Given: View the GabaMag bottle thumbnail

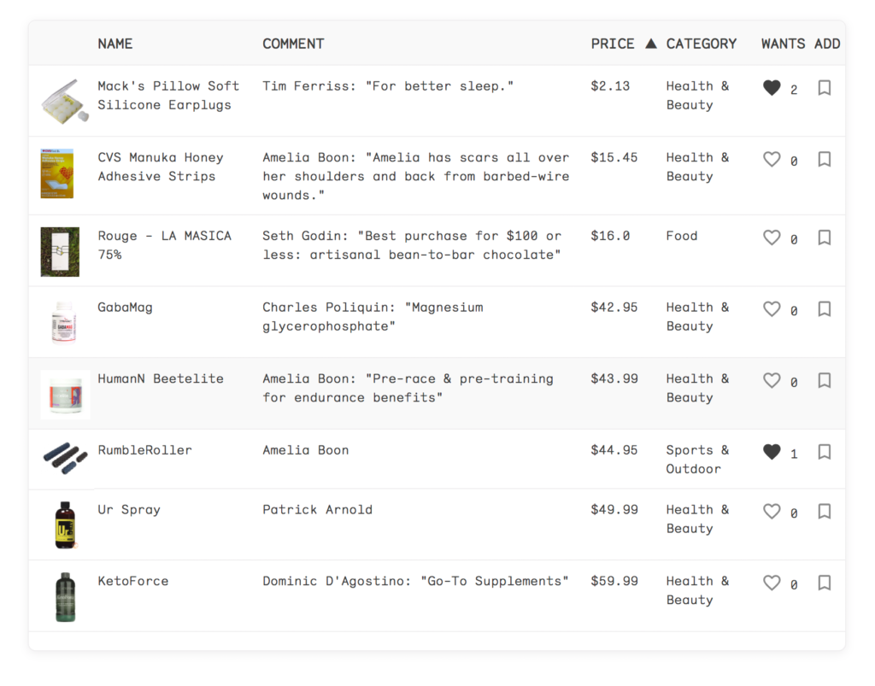Looking at the screenshot, I should (x=63, y=322).
